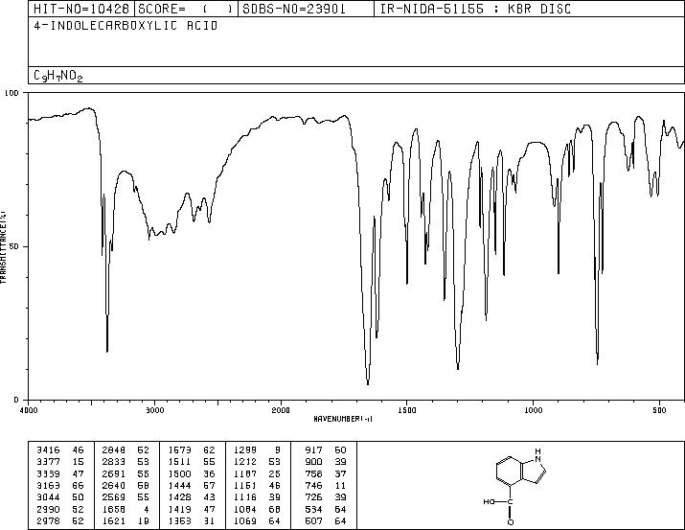Click the 1000 tick on wavenumber axis
This screenshot has width=685, height=530.
533,410
